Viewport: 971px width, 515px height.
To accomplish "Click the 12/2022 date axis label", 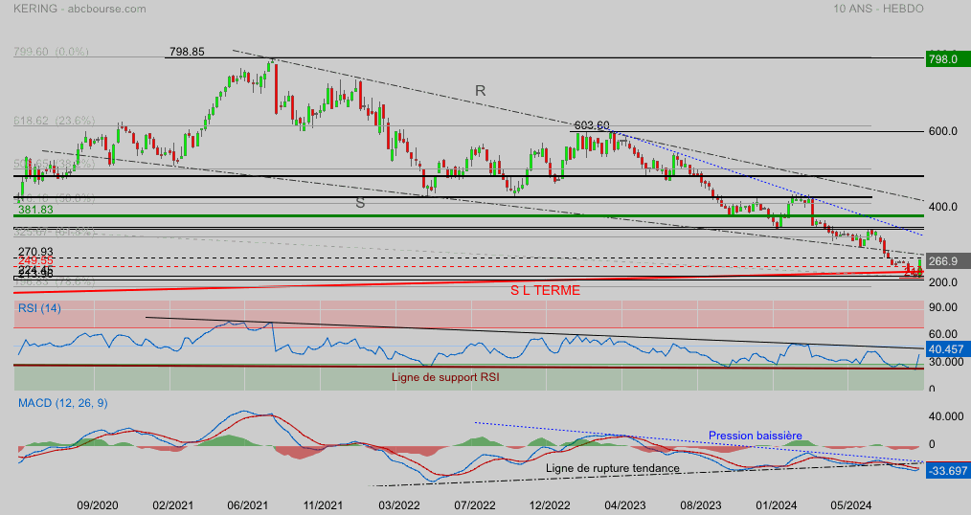I will coord(550,505).
